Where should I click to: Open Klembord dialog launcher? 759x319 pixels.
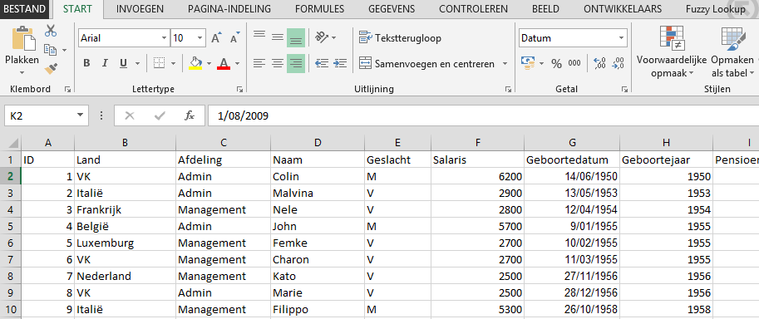[x=68, y=89]
